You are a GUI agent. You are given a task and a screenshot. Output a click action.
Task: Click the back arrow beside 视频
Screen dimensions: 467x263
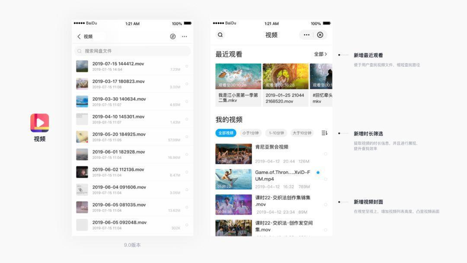point(79,37)
